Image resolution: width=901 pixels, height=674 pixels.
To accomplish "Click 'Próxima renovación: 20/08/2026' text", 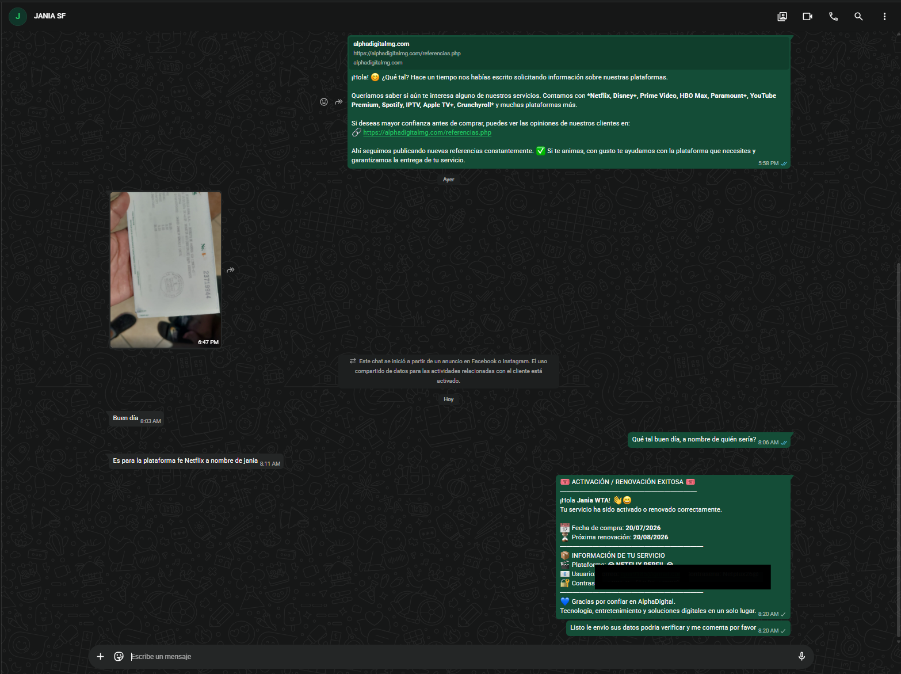I will pyautogui.click(x=620, y=537).
